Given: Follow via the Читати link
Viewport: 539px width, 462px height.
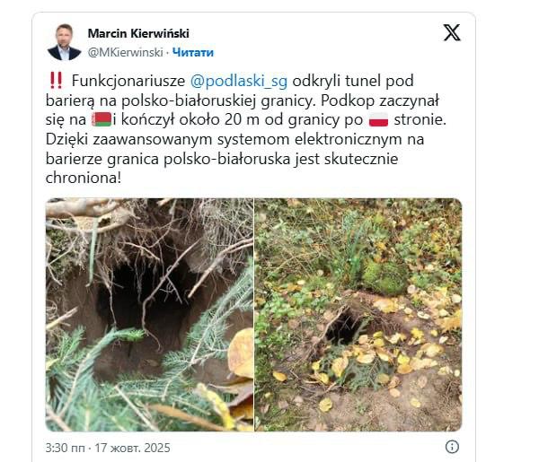Looking at the screenshot, I should click(193, 53).
